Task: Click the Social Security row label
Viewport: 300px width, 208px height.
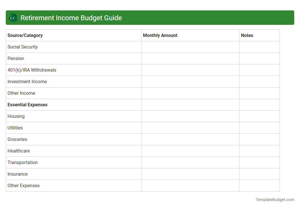Action: click(22, 47)
